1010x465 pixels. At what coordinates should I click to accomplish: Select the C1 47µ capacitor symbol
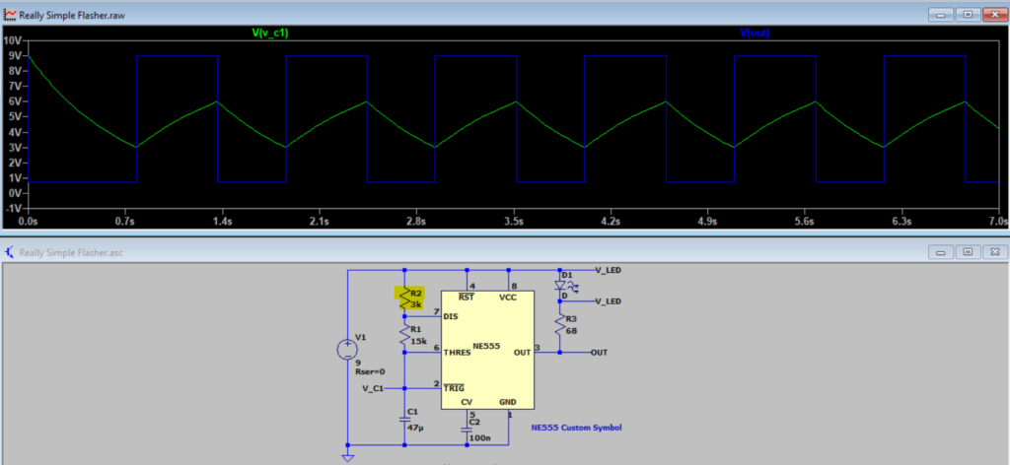(x=405, y=418)
